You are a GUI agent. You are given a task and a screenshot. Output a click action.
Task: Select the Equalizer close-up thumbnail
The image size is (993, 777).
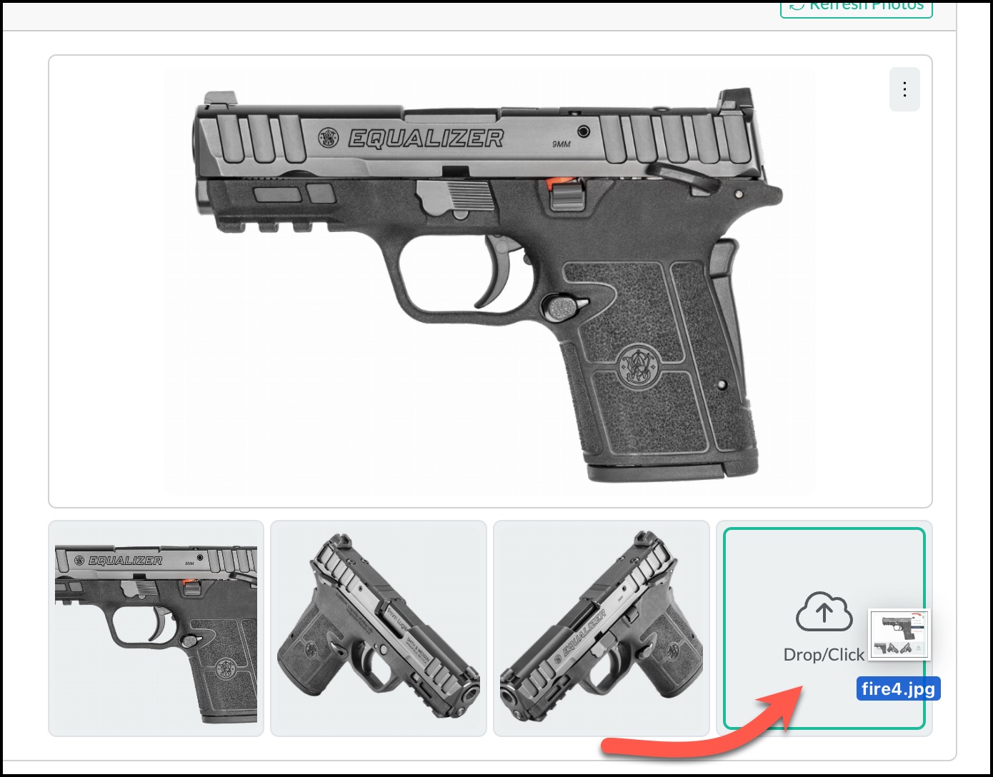tap(156, 628)
